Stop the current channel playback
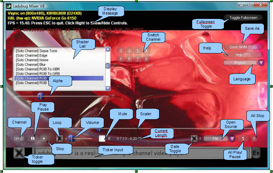The image size is (273, 173). 44,138
